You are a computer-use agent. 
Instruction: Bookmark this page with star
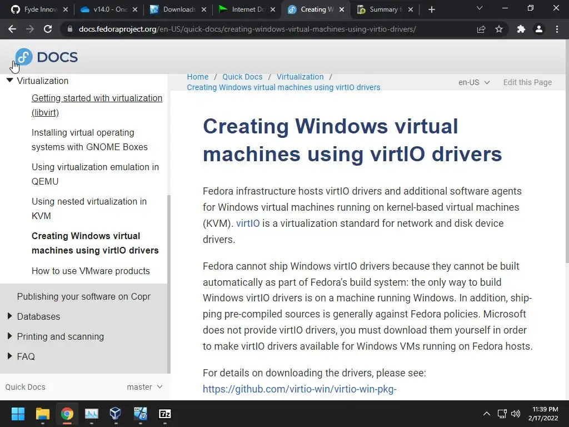pos(499,29)
